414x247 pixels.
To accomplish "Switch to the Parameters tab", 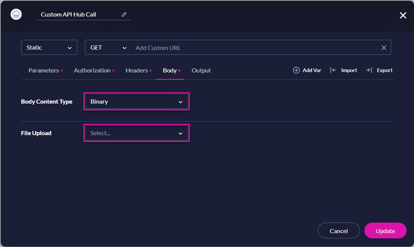I will click(44, 71).
